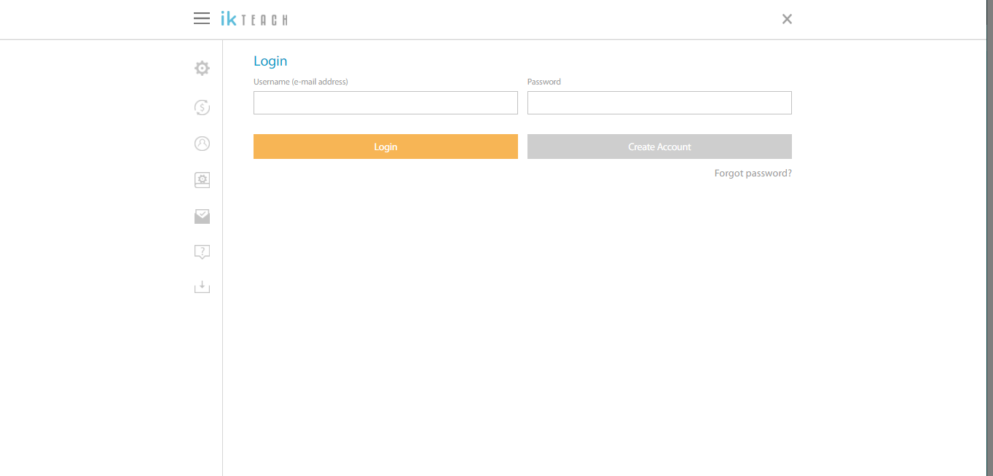
Task: Click the Login heading text
Action: (x=270, y=61)
